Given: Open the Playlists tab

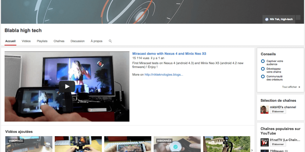Looking at the screenshot, I should tap(42, 41).
